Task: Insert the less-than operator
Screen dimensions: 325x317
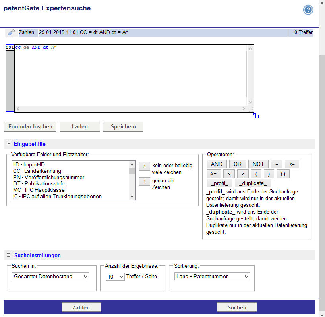Action: [x=229, y=174]
